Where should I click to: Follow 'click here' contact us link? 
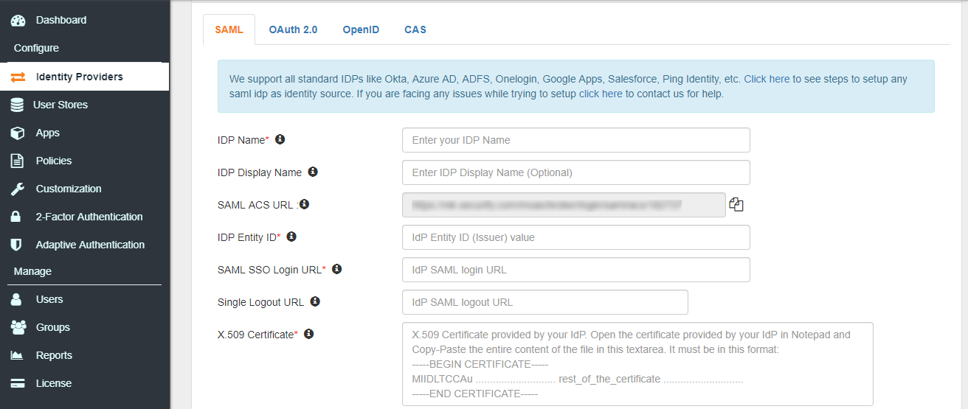pyautogui.click(x=601, y=94)
